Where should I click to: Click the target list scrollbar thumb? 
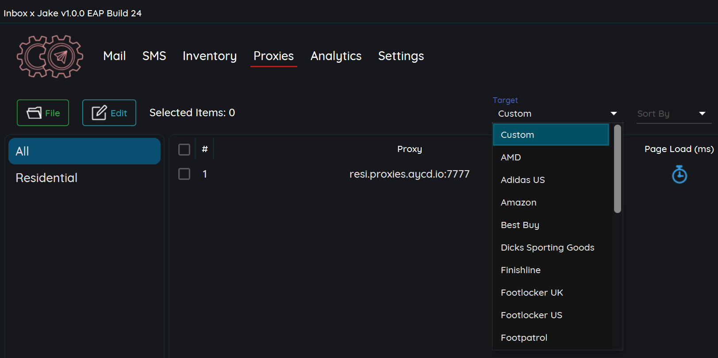point(618,169)
